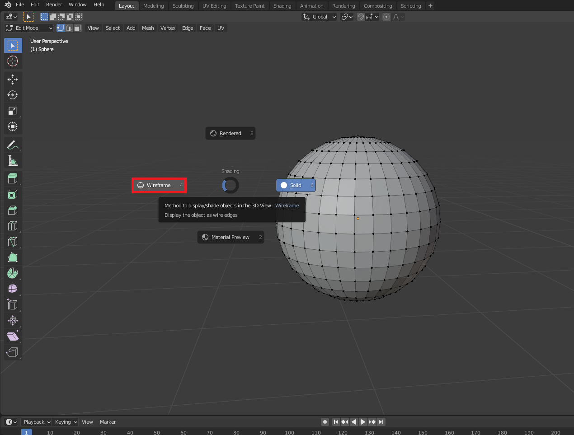Open the Playback dropdown in timeline
Viewport: 574px width, 435px height.
37,422
